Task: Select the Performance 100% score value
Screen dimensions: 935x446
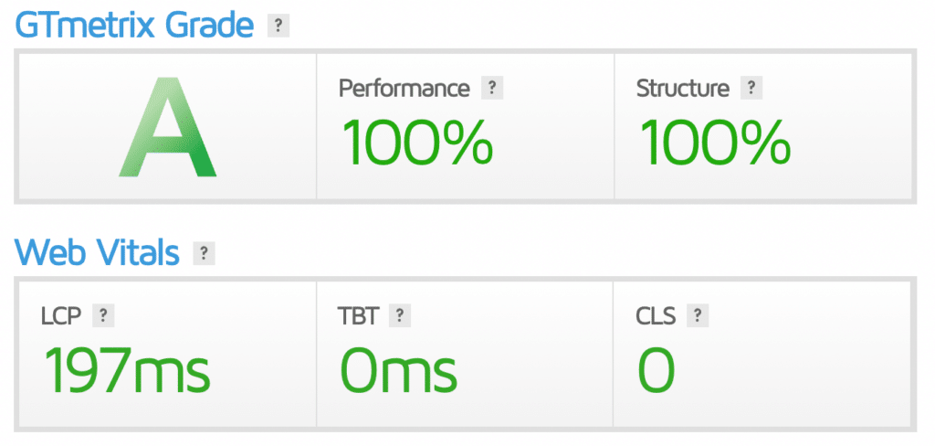Action: tap(417, 143)
